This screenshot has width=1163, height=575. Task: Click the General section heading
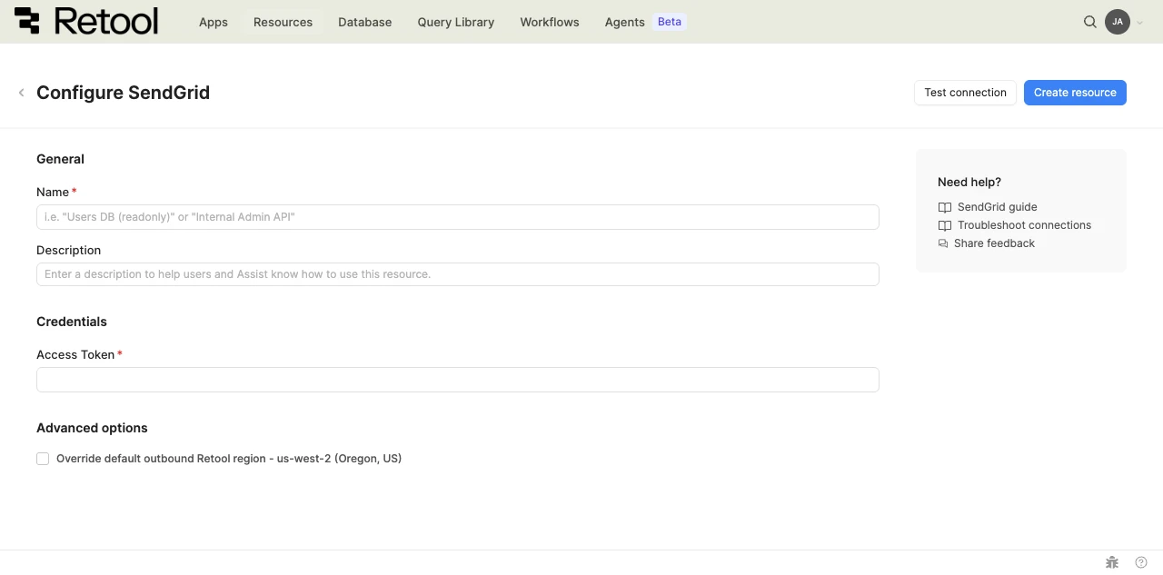(60, 159)
